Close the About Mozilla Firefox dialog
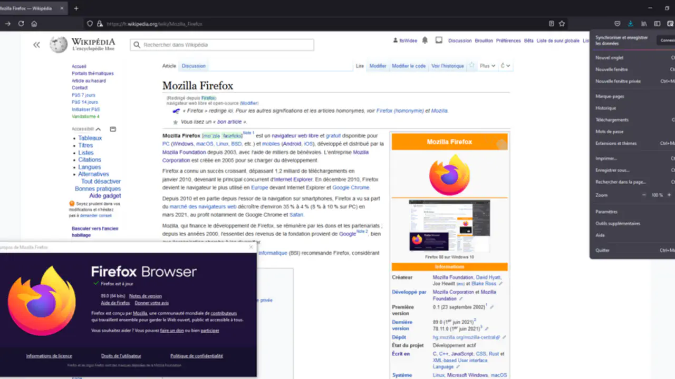 coord(251,247)
